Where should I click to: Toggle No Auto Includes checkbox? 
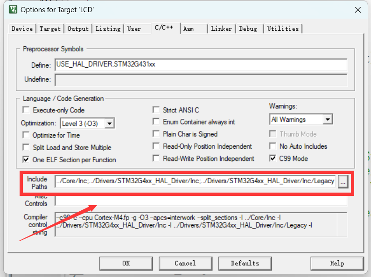point(273,146)
